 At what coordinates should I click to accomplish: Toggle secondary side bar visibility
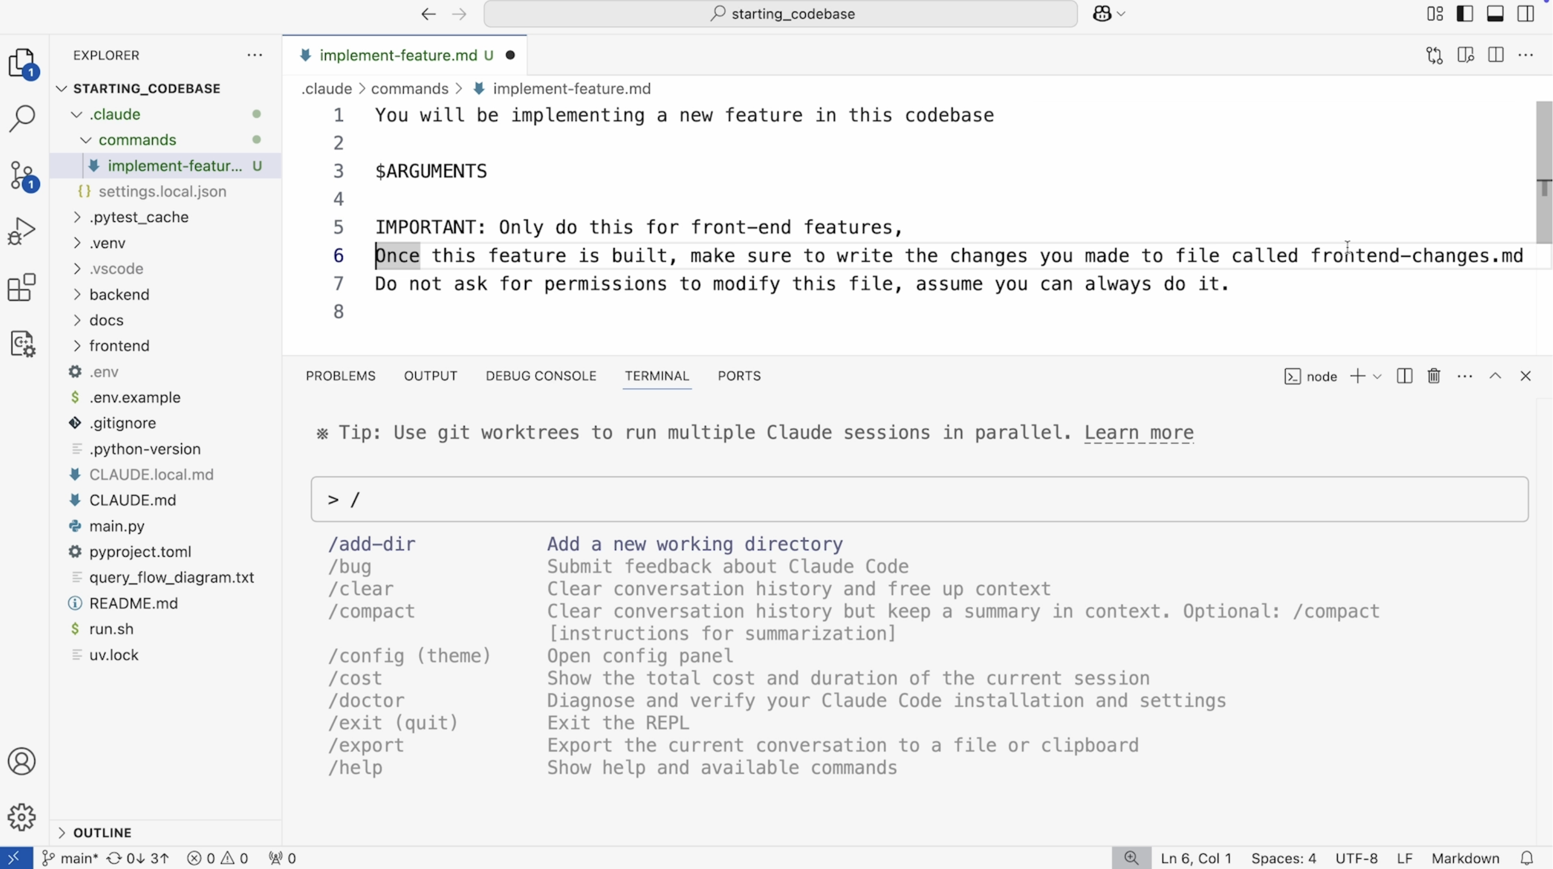[x=1525, y=14]
